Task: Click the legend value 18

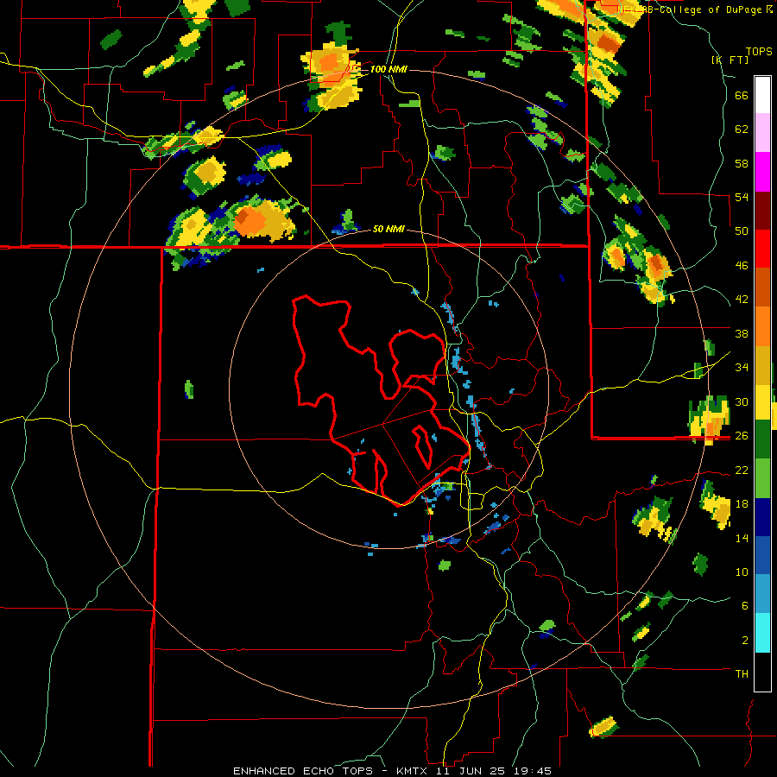Action: click(x=742, y=503)
